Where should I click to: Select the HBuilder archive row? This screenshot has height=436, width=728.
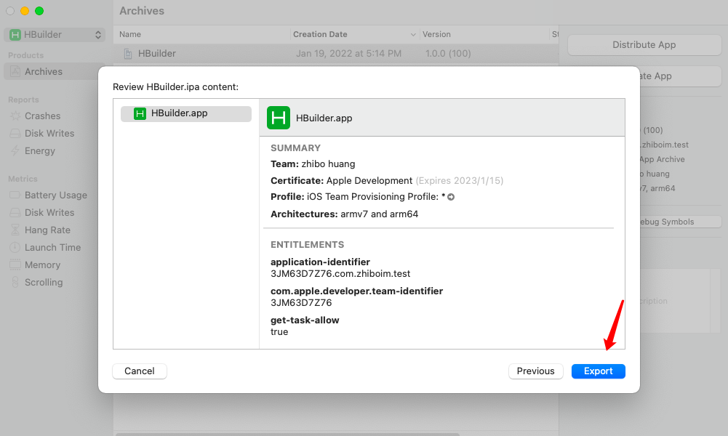tap(336, 53)
